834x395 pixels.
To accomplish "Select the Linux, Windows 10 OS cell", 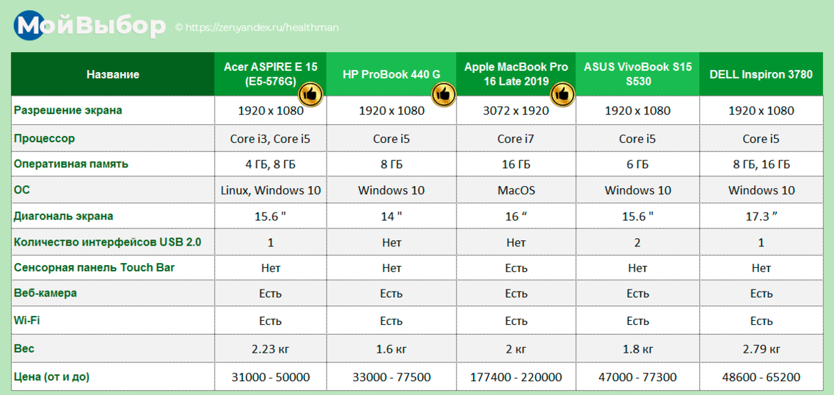I will tap(270, 190).
